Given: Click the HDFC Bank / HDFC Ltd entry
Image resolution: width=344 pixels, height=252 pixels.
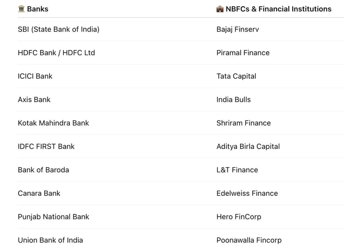Looking at the screenshot, I should pos(56,53).
